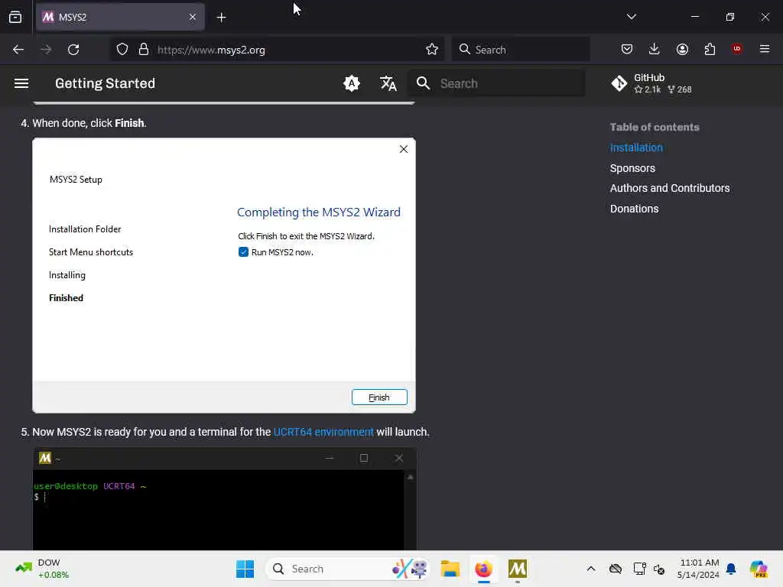Click the Firefox toolbar search box
783x587 pixels.
[521, 50]
